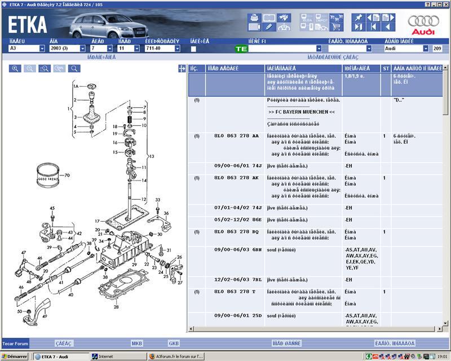Click the greyed fourth zoom icon above the diagram

point(59,68)
